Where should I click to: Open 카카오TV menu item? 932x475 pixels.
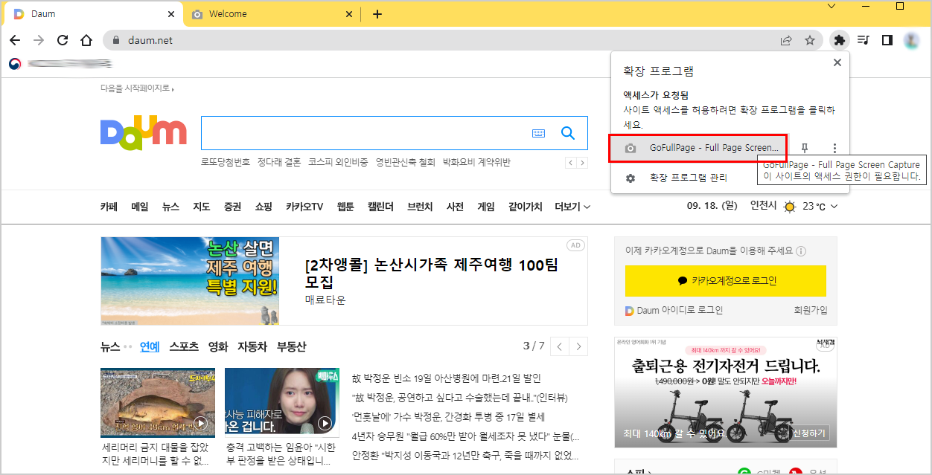pos(304,207)
